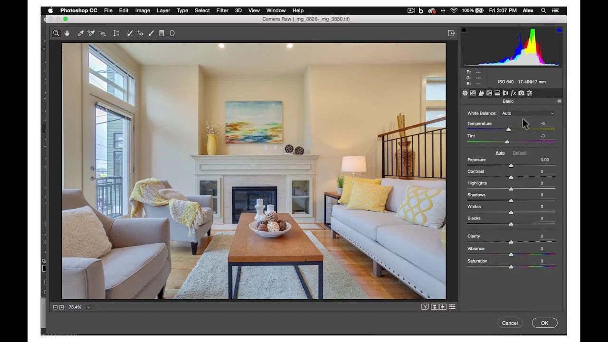The width and height of the screenshot is (608, 342).
Task: Toggle the shadow clipping warning on the histogram
Action: pyautogui.click(x=465, y=29)
